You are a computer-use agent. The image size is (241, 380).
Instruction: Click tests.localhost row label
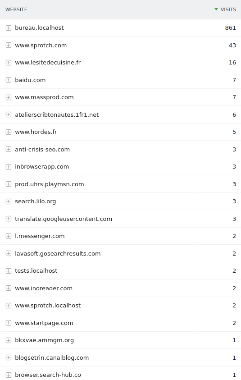pos(36,271)
